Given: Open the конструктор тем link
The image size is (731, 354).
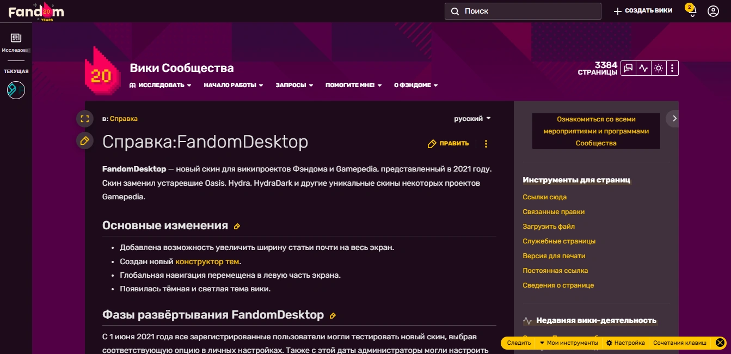Looking at the screenshot, I should tap(207, 262).
